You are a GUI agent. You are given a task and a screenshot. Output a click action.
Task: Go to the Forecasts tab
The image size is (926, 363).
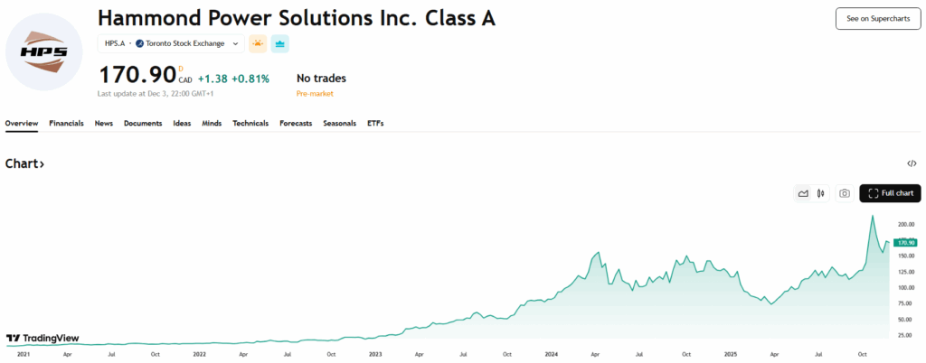[x=296, y=124]
